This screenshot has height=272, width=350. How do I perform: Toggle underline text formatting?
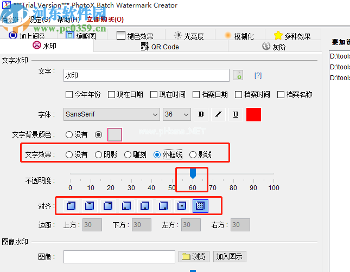tap(236, 114)
